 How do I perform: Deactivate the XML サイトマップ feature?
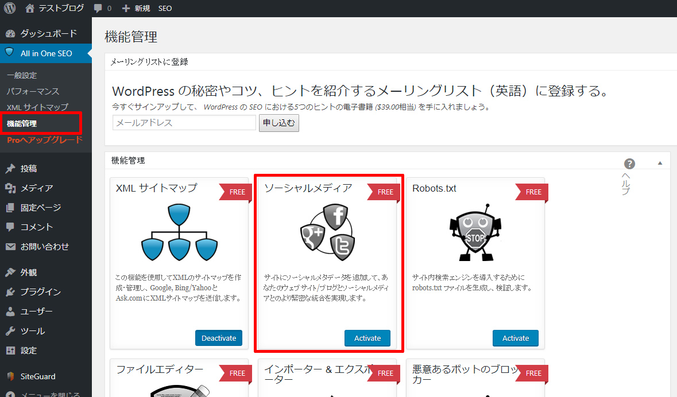(219, 338)
